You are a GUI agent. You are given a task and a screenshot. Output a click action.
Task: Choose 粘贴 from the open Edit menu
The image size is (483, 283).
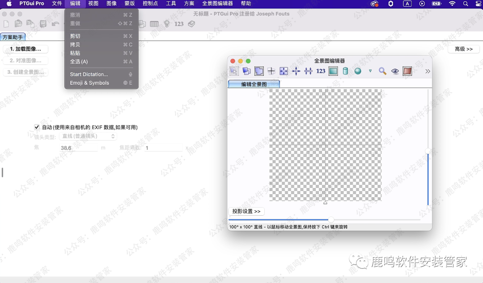pyautogui.click(x=76, y=53)
